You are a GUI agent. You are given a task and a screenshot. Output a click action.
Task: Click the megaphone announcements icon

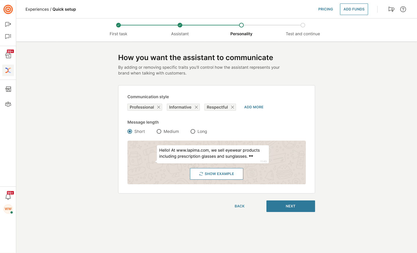391,9
